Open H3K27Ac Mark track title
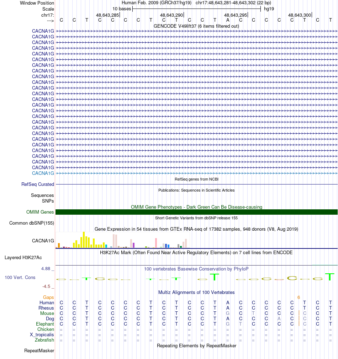The image size is (338, 359). (x=196, y=252)
